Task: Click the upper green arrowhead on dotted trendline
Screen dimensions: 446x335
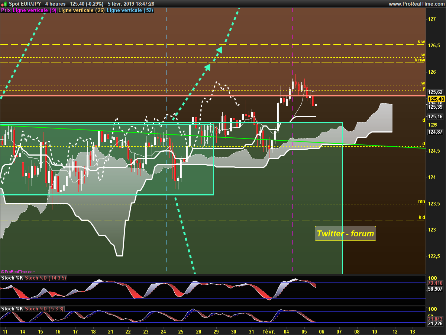Action: [x=219, y=50]
